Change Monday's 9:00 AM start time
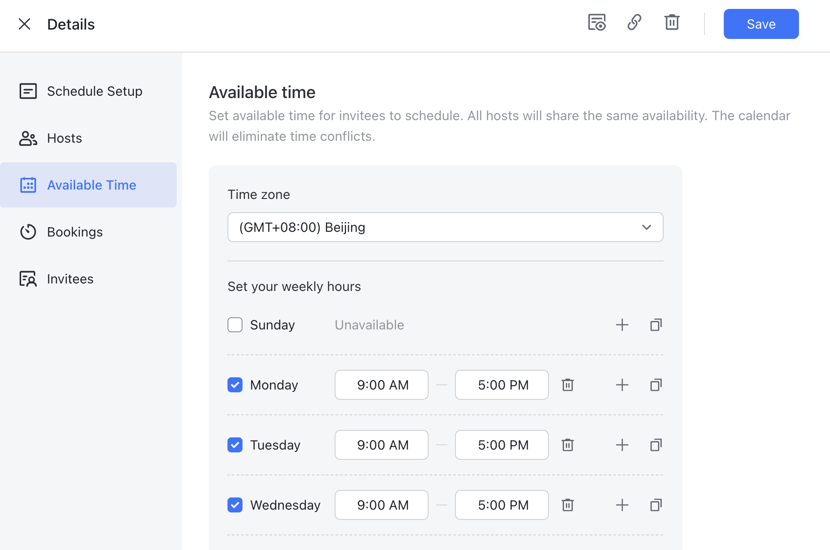Screen dimensions: 830x550 pos(381,385)
